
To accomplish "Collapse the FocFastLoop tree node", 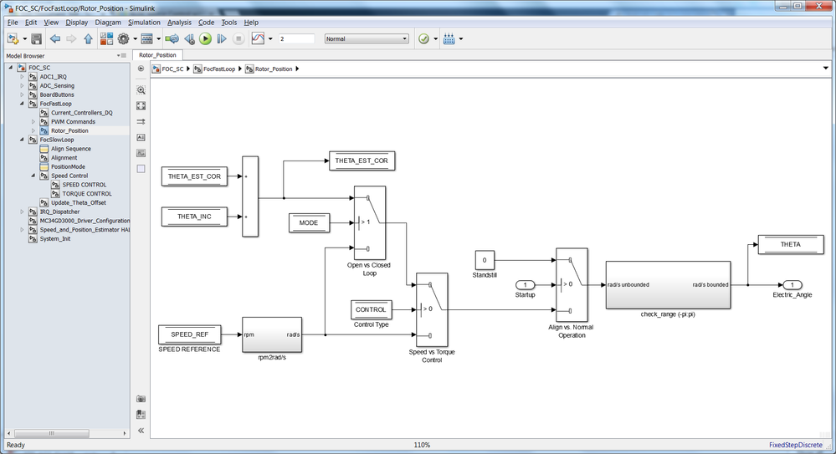I will pyautogui.click(x=22, y=104).
